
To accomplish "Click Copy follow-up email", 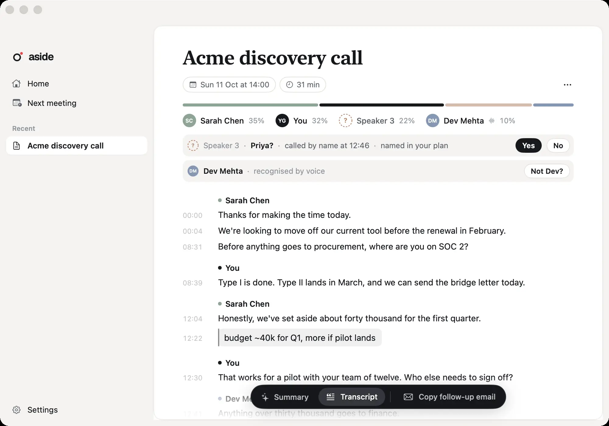I will pos(449,397).
